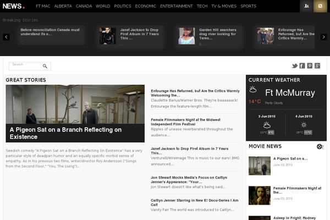
Task: Click the MOVIE NEWS heading
Action: pos(265,146)
